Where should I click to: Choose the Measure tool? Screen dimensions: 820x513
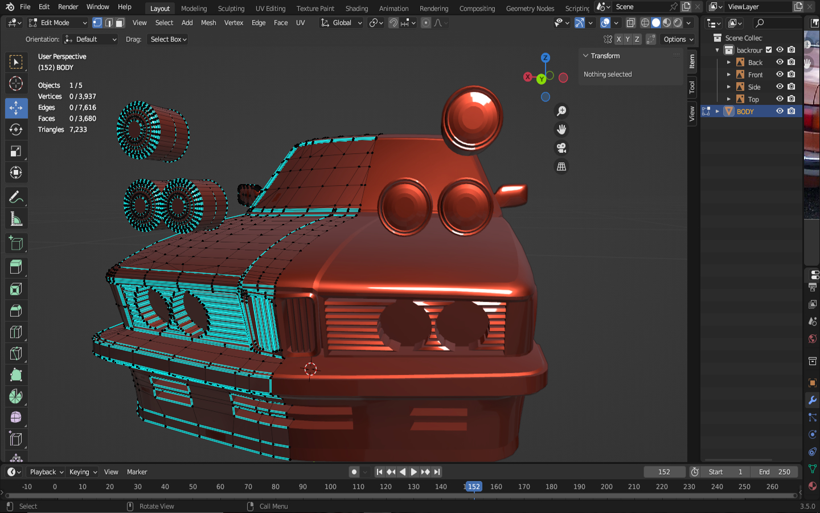click(x=16, y=219)
